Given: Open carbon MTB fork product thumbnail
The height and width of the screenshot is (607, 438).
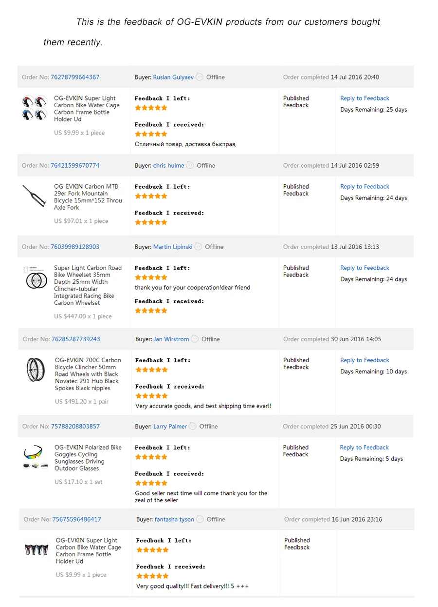Looking at the screenshot, I should (x=35, y=196).
